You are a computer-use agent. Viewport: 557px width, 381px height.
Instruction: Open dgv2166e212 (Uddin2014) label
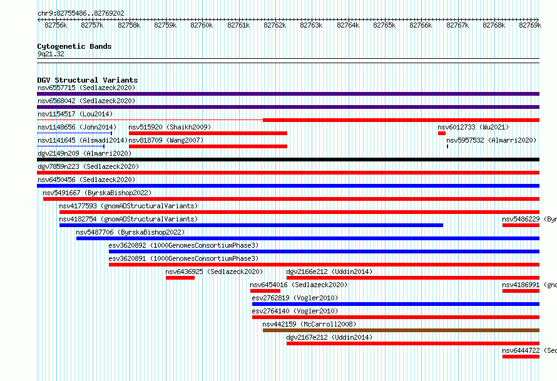329,272
